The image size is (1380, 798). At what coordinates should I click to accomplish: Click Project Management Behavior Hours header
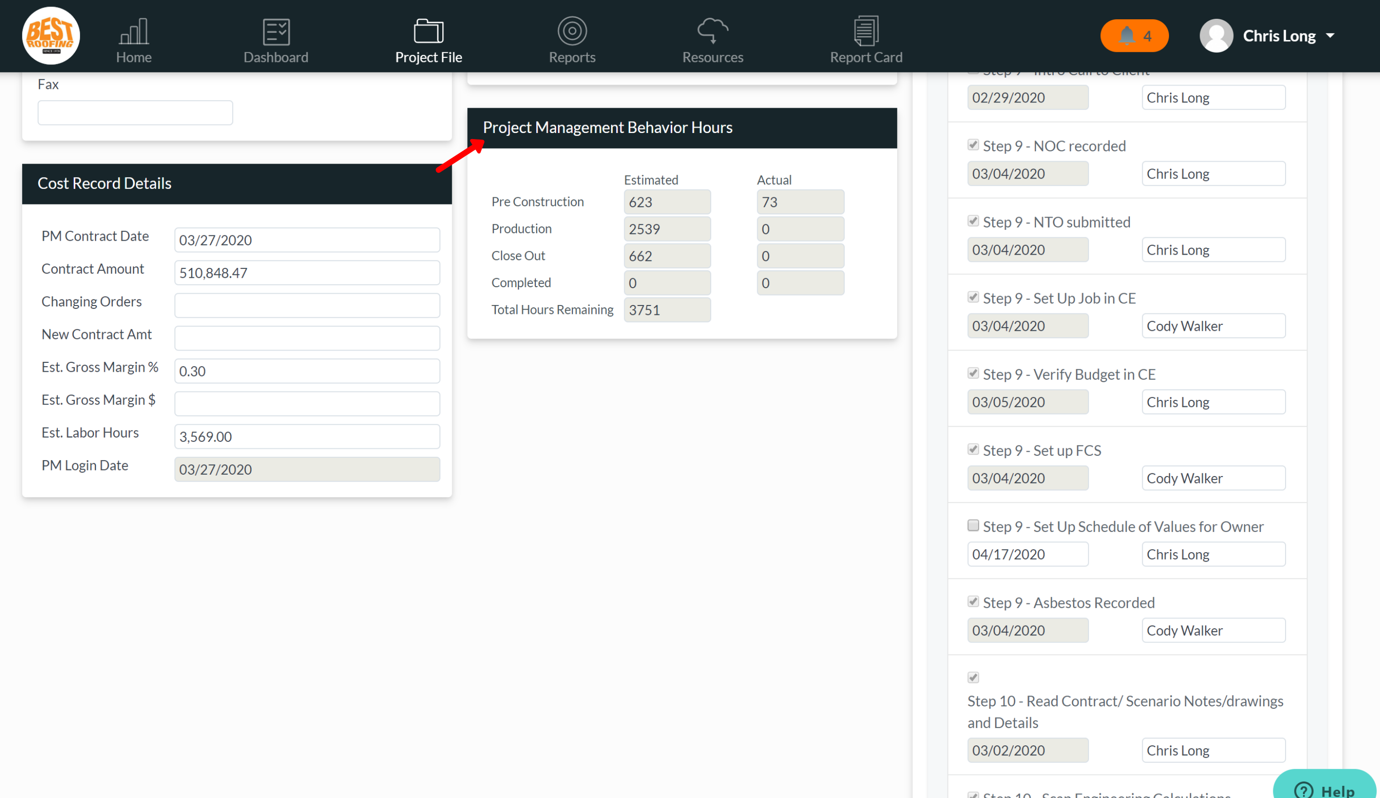click(x=682, y=128)
